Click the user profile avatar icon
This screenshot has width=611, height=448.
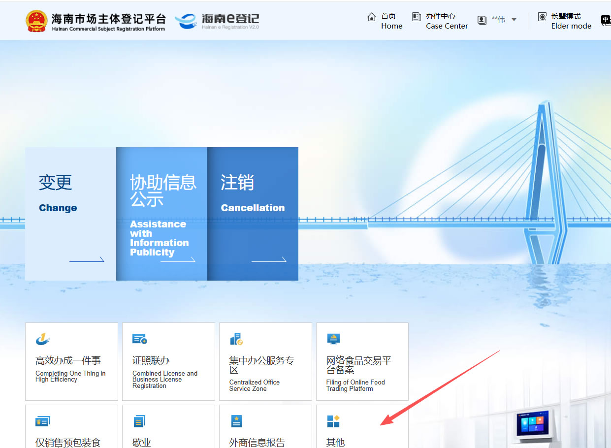[482, 20]
